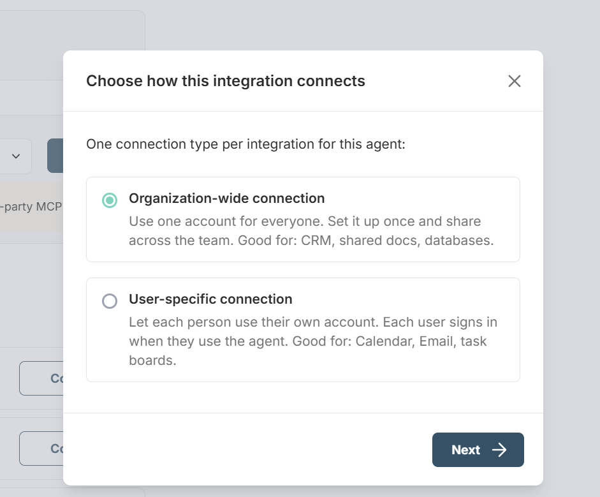Click the lower partially hidden "Co" outlined button
The width and height of the screenshot is (600, 497).
point(41,449)
